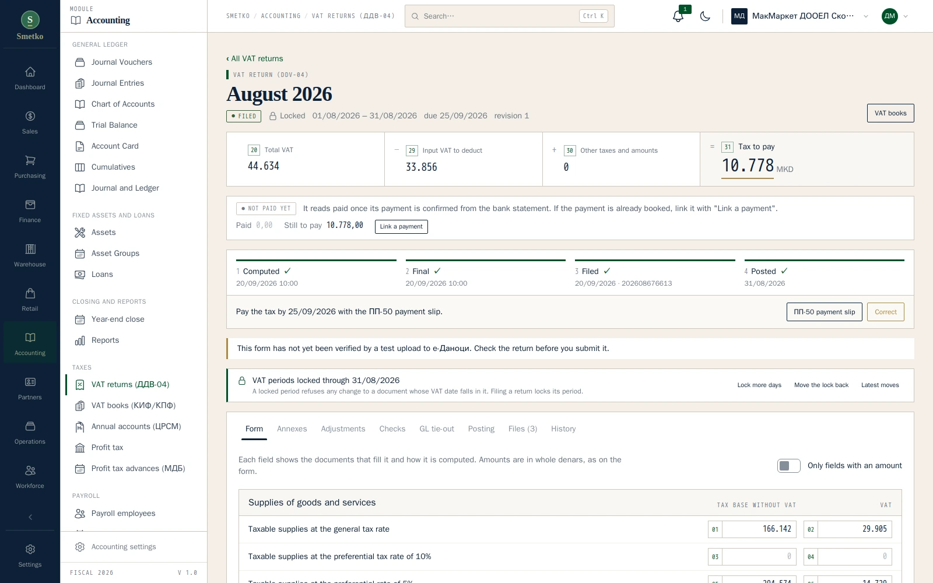Open the Files (3) tab
This screenshot has width=933, height=583.
522,429
